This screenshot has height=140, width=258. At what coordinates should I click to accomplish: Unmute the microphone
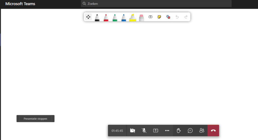(144, 130)
